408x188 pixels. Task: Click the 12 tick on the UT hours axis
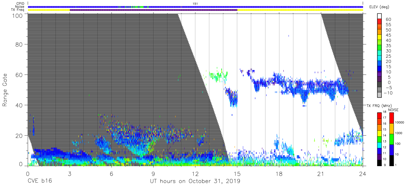pyautogui.click(x=195, y=173)
